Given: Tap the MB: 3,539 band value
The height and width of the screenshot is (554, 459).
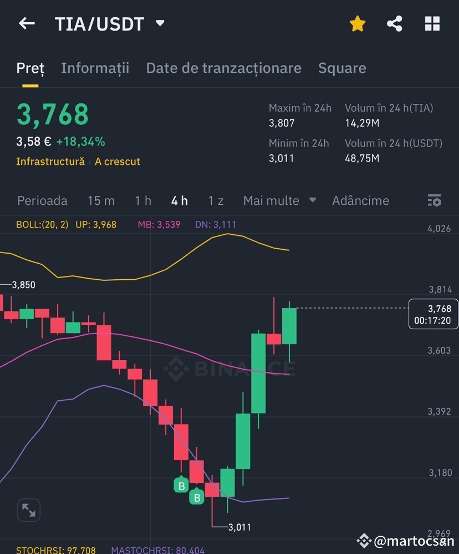Looking at the screenshot, I should tap(159, 225).
